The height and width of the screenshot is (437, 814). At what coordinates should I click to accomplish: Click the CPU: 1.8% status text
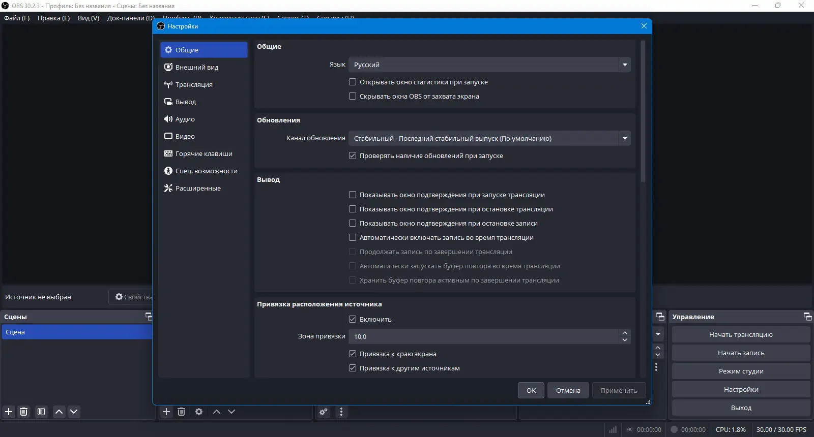tap(731, 429)
